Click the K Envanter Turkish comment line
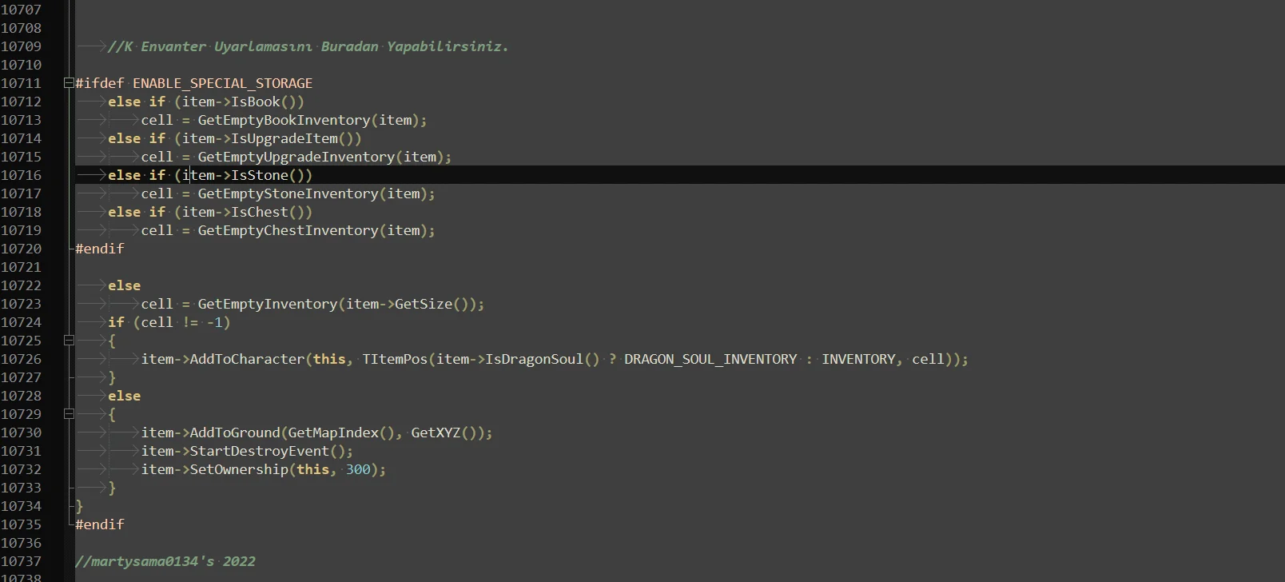This screenshot has width=1285, height=582. tap(308, 46)
